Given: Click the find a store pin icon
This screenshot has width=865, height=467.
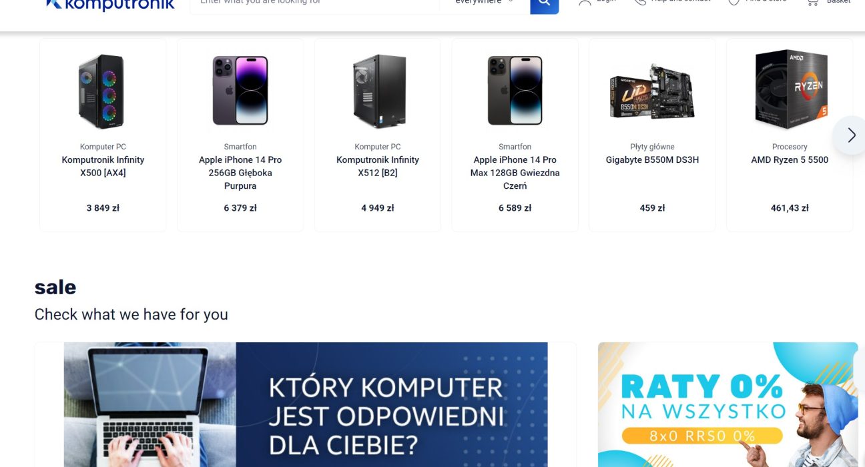Looking at the screenshot, I should click(x=734, y=3).
